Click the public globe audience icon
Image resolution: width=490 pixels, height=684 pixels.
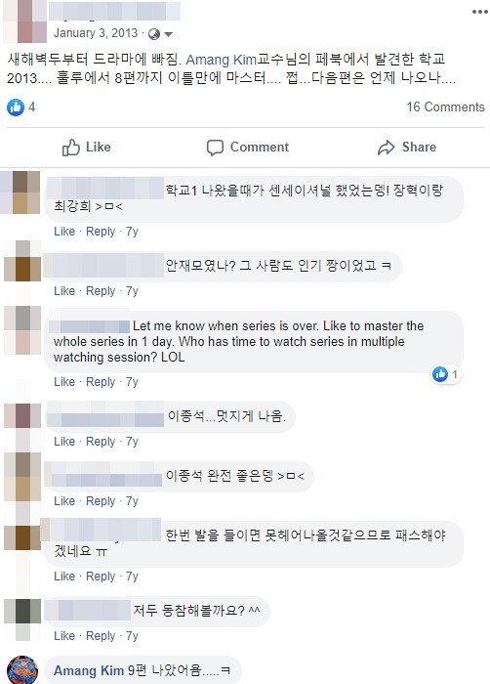[154, 34]
